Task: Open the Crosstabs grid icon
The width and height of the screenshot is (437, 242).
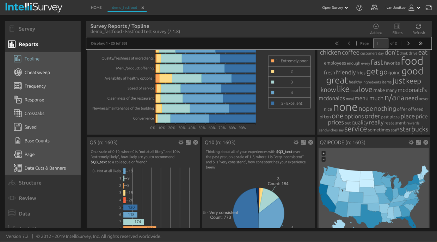Action: point(18,113)
